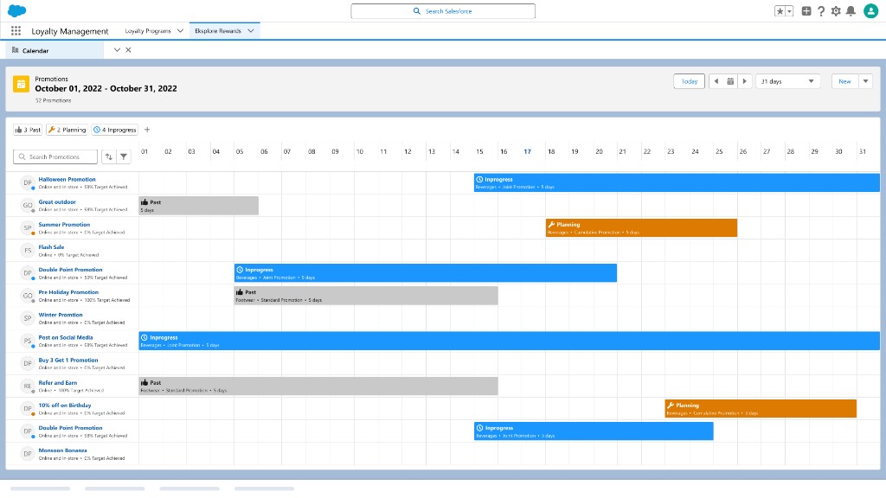Open the global actions plus icon

(806, 10)
